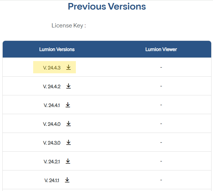Image resolution: width=213 pixels, height=191 pixels.
Task: Click the Previous Versions page heading
Action: click(x=107, y=6)
